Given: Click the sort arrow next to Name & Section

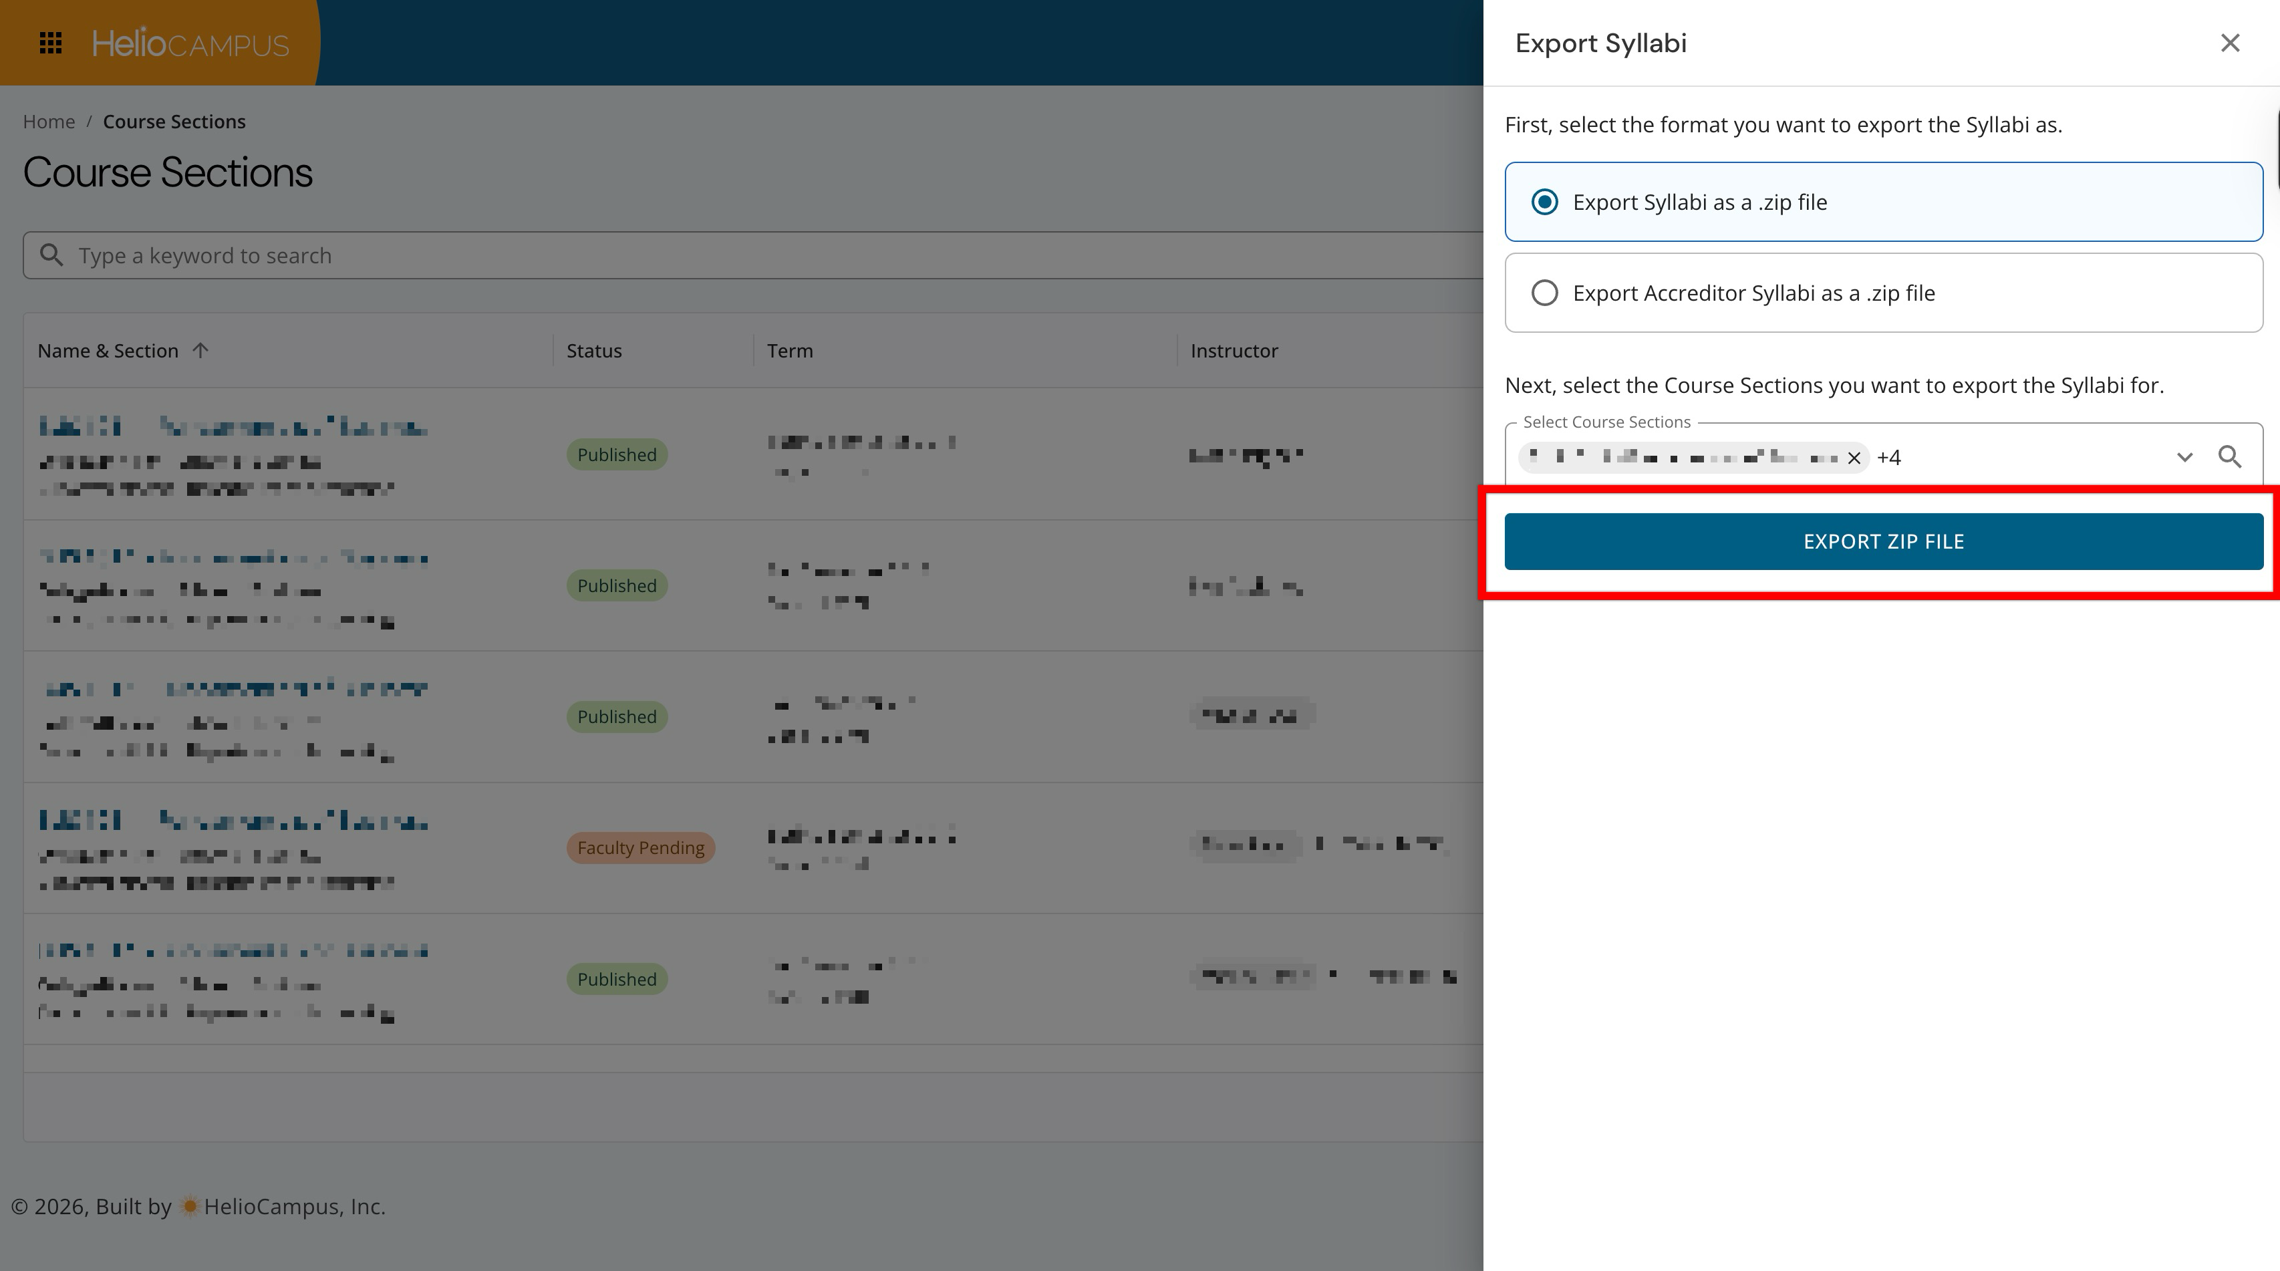Looking at the screenshot, I should pos(201,351).
